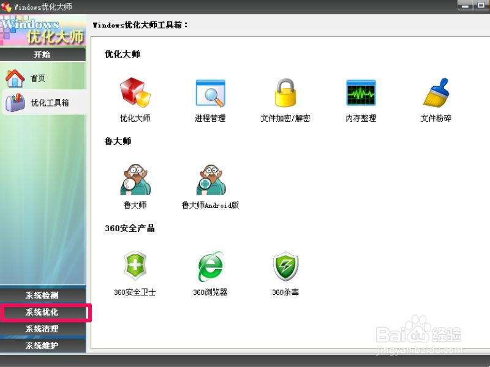The width and height of the screenshot is (490, 367).
Task: Go to 系统清理 cleanup section
Action: (43, 330)
